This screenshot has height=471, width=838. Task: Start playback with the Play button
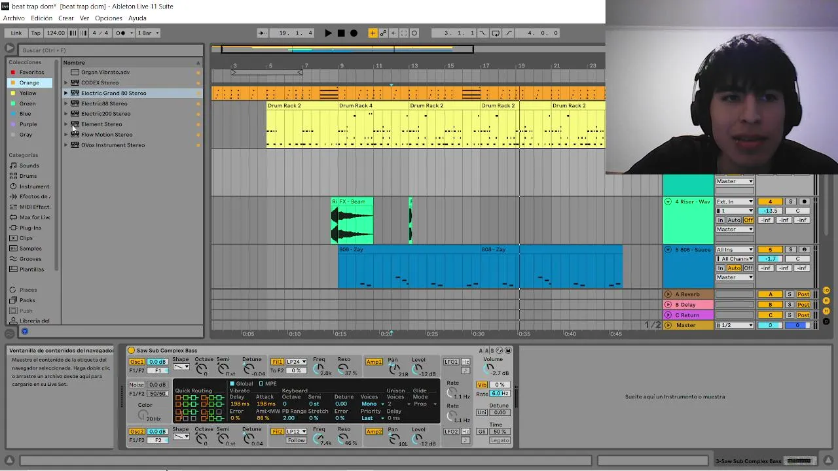[x=328, y=33]
